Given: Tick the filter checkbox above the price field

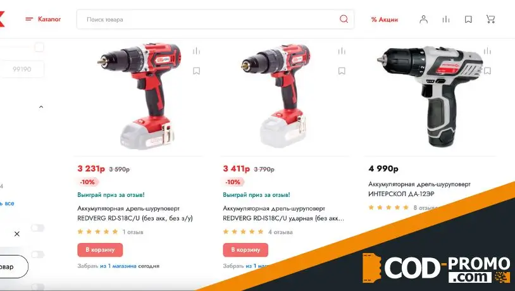Looking at the screenshot, I should point(39,47).
